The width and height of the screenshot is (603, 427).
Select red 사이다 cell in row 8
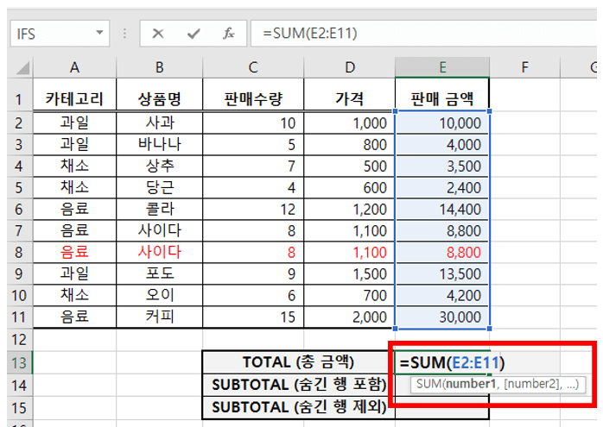[x=159, y=252]
